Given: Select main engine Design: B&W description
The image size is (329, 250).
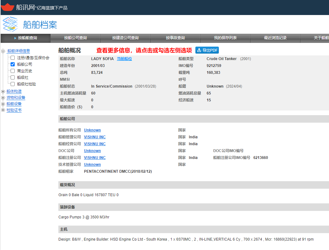Looking at the screenshot, I should point(186,239).
